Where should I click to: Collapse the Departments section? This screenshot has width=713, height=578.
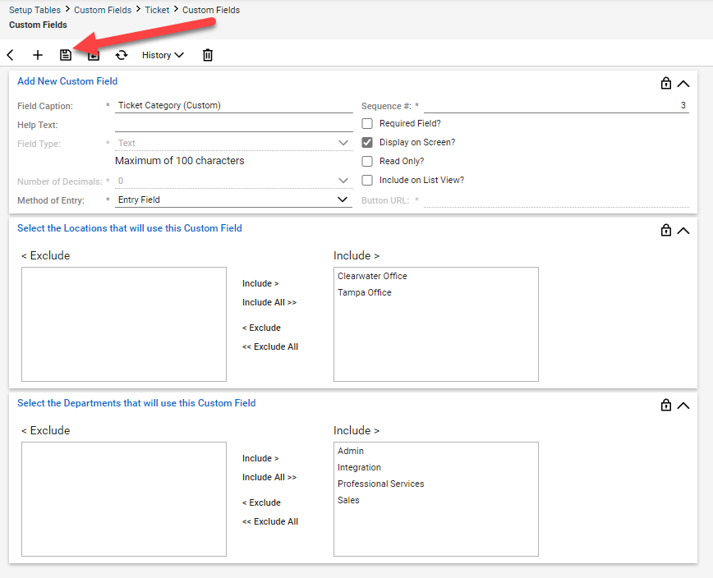[683, 406]
